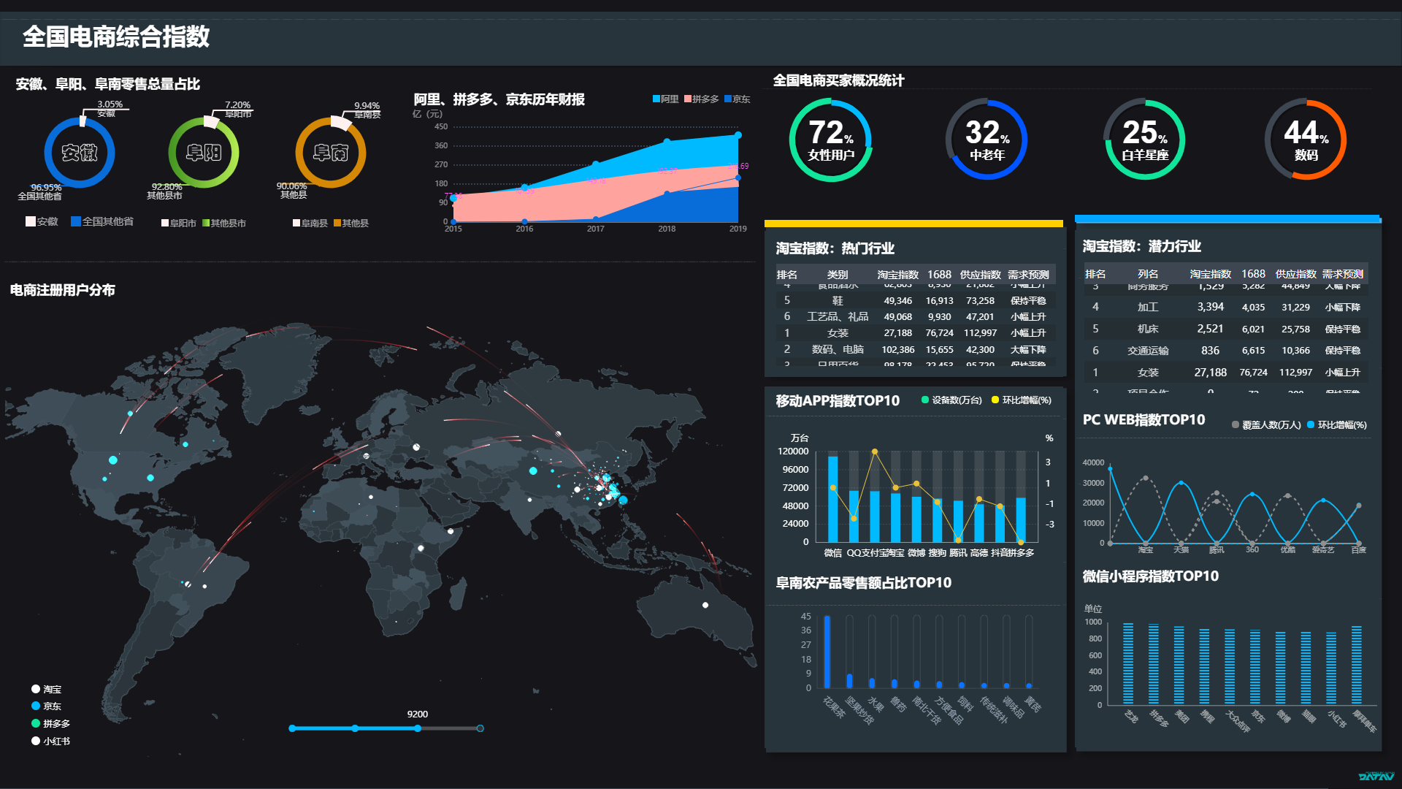
Task: Click the 44% 数码 gauge
Action: point(1306,140)
